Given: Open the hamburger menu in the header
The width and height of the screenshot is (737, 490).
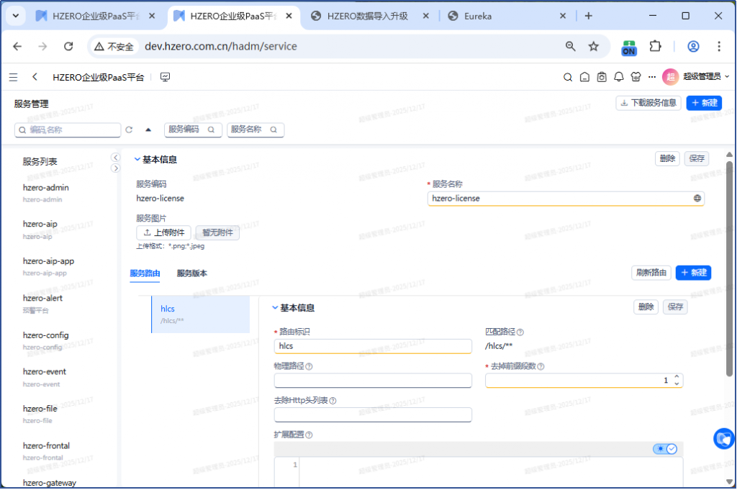Looking at the screenshot, I should (13, 77).
